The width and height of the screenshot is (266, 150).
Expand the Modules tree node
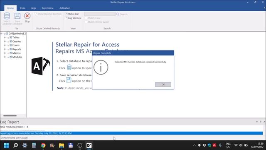tap(5, 57)
